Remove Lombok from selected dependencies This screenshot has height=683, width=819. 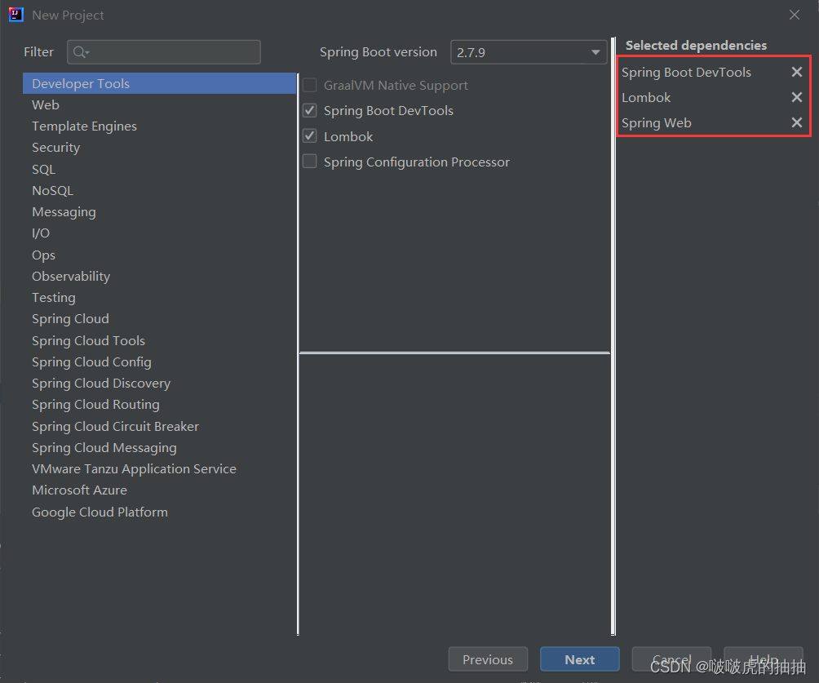(x=796, y=97)
